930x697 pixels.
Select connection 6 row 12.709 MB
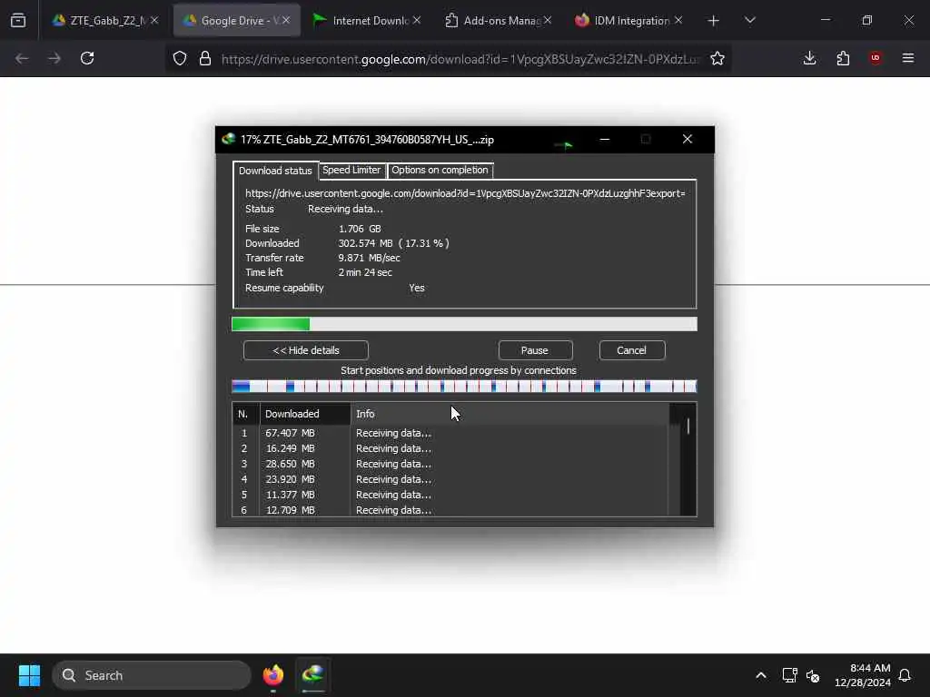450,510
